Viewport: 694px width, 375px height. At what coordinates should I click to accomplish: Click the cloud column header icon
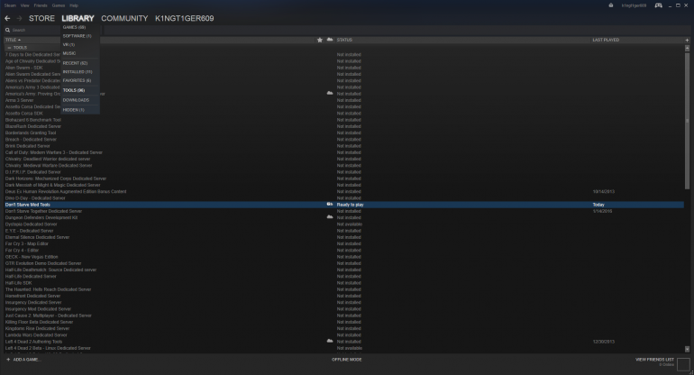(330, 40)
